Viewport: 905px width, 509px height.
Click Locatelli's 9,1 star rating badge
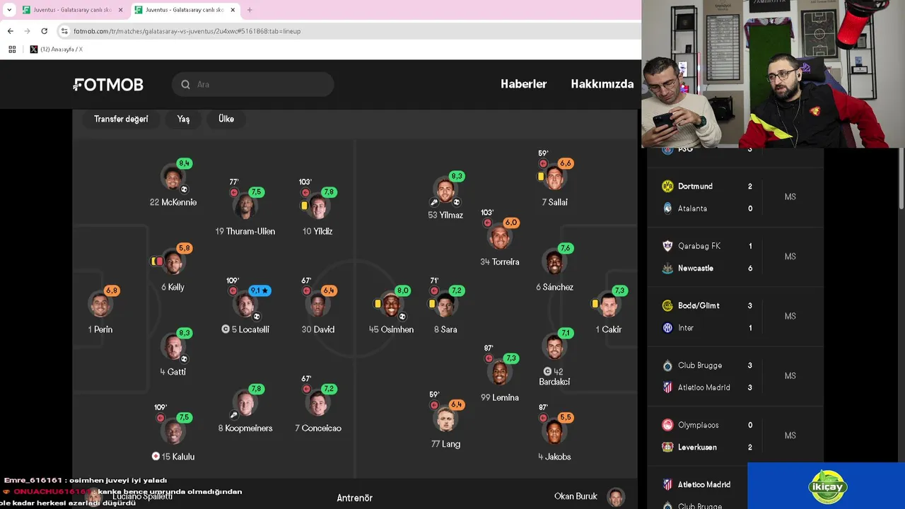(259, 291)
